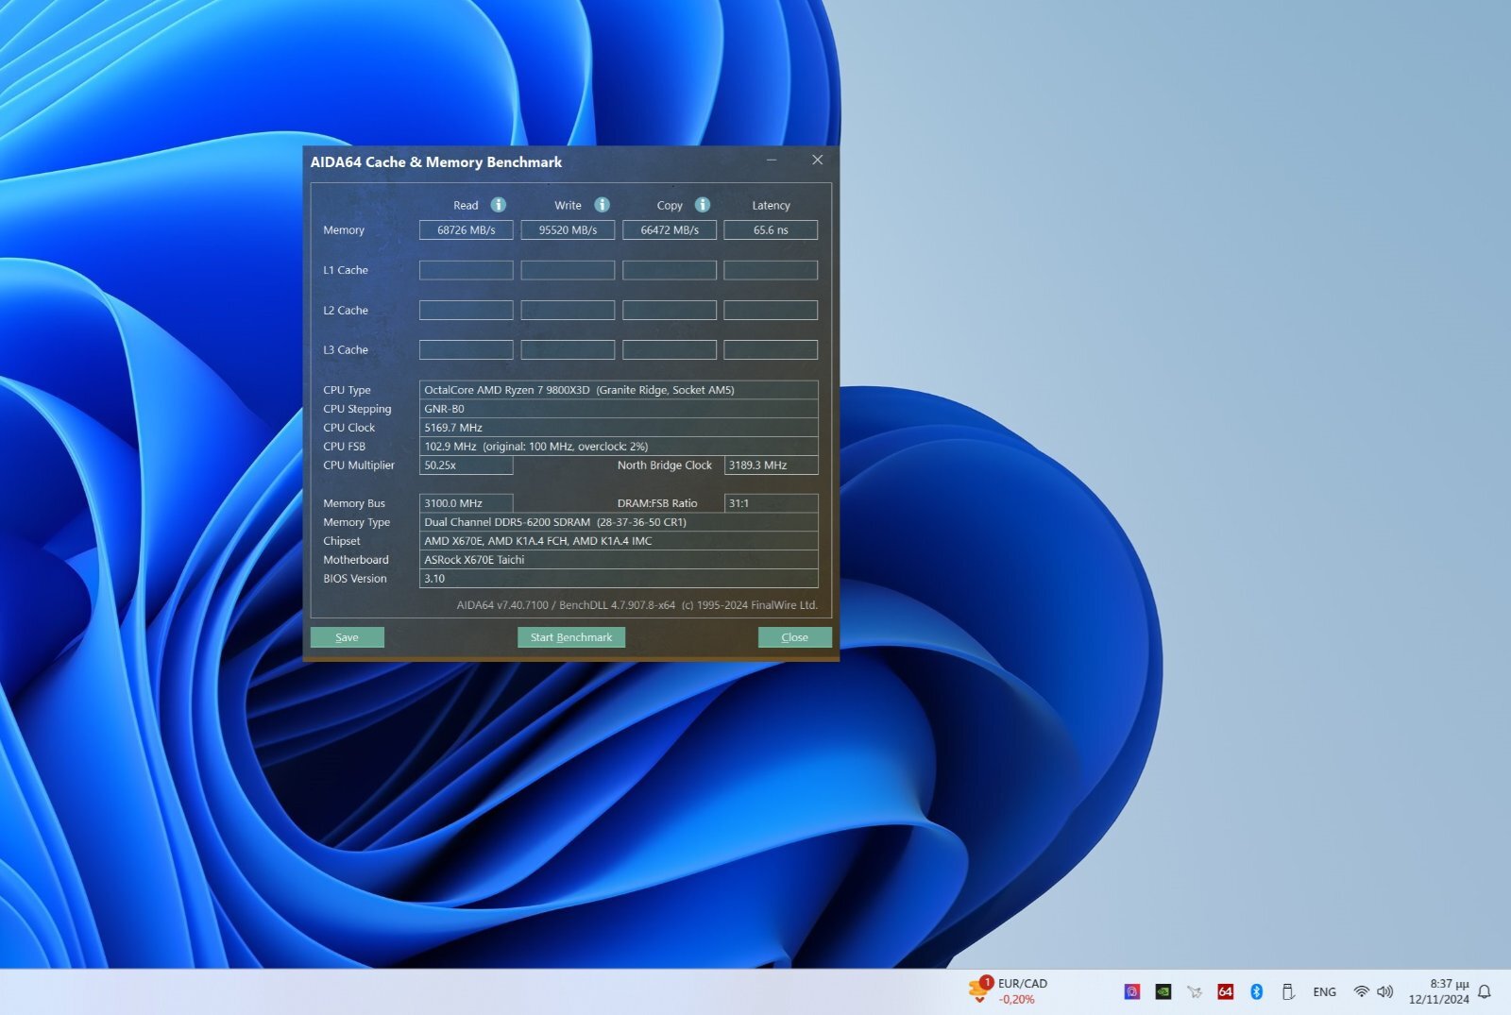Viewport: 1511px width, 1015px height.
Task: Click the AIDA64 Cache & Memory Benchmark title
Action: point(436,161)
